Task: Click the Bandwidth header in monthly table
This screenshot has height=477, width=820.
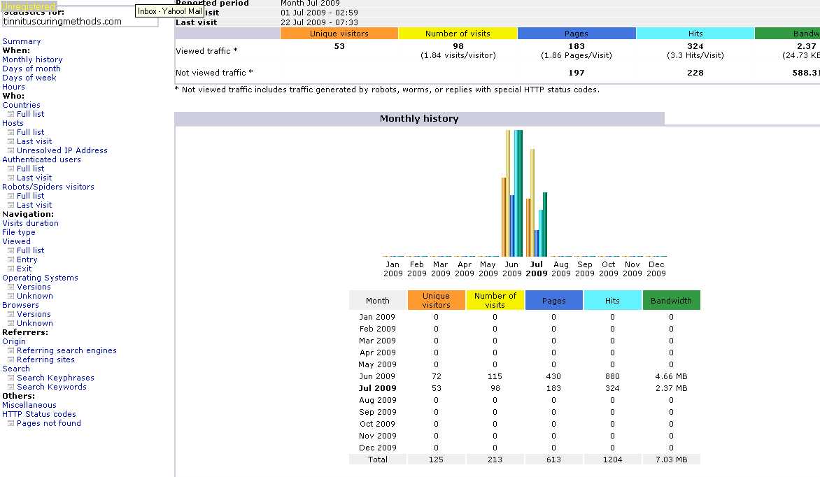Action: pyautogui.click(x=671, y=301)
